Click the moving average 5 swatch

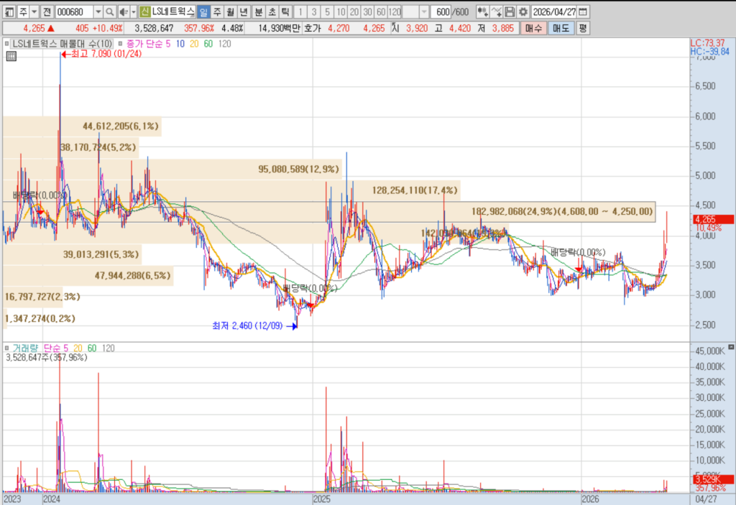click(x=168, y=44)
